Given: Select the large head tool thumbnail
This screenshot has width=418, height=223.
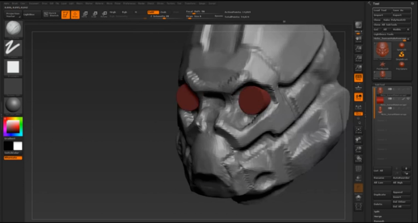Looking at the screenshot, I should (382, 50).
